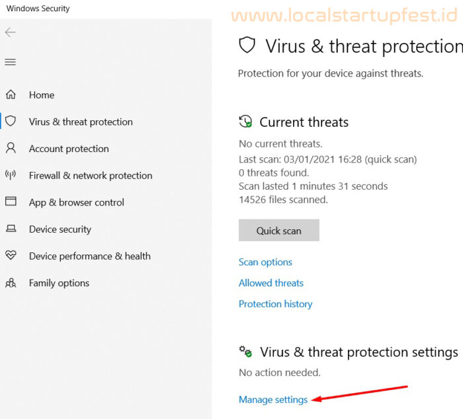
Task: Click the Account protection person icon
Action: click(11, 148)
